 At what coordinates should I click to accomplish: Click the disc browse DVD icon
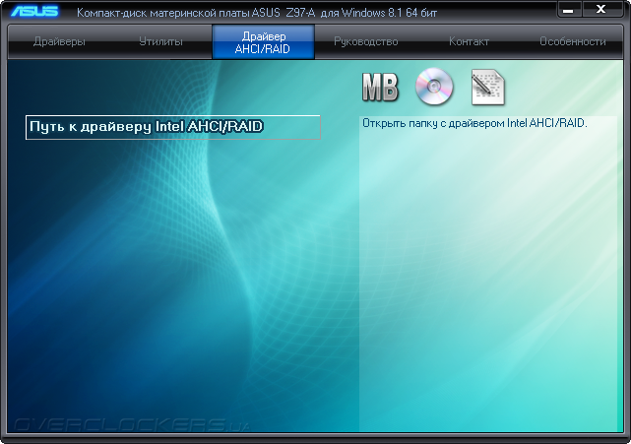click(x=434, y=87)
